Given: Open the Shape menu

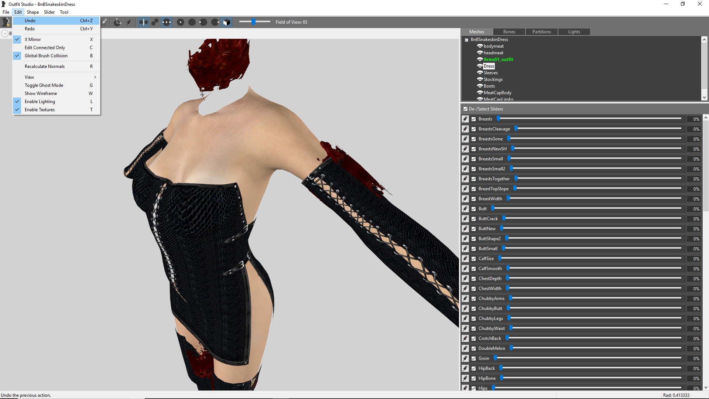Looking at the screenshot, I should pos(32,12).
